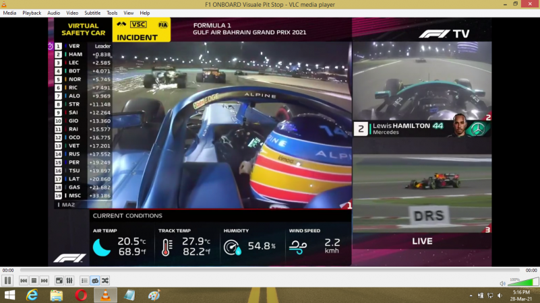Adjust the green VLC volume slider
This screenshot has width=540, height=303.
click(523, 282)
